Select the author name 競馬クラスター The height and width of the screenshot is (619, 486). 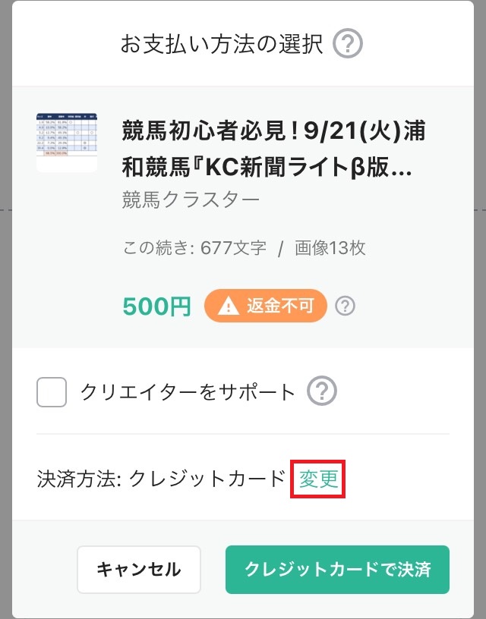point(191,200)
